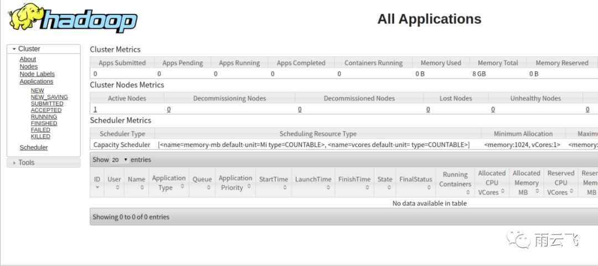Open the Nodes link

29,66
